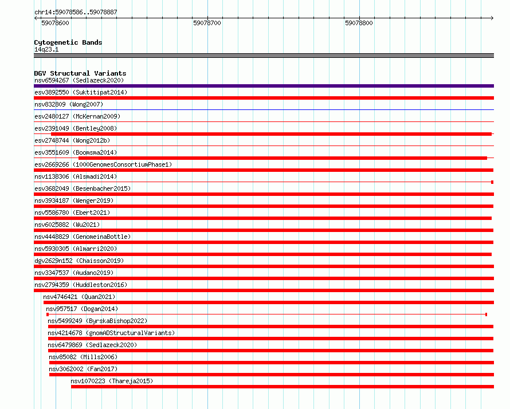Select the 14q23.1 band label
The height and width of the screenshot is (409, 510).
point(46,49)
